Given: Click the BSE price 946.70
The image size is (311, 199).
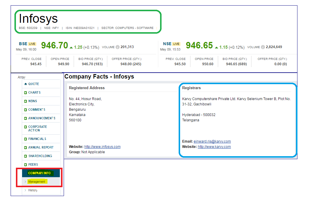Looking at the screenshot, I should coord(55,45).
